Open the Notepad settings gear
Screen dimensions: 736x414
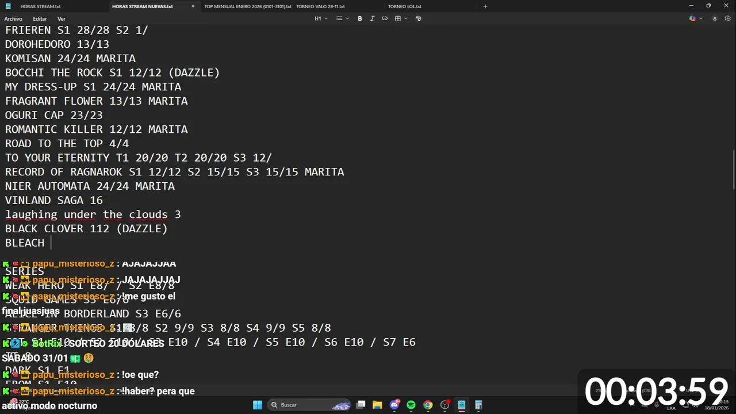(x=727, y=18)
